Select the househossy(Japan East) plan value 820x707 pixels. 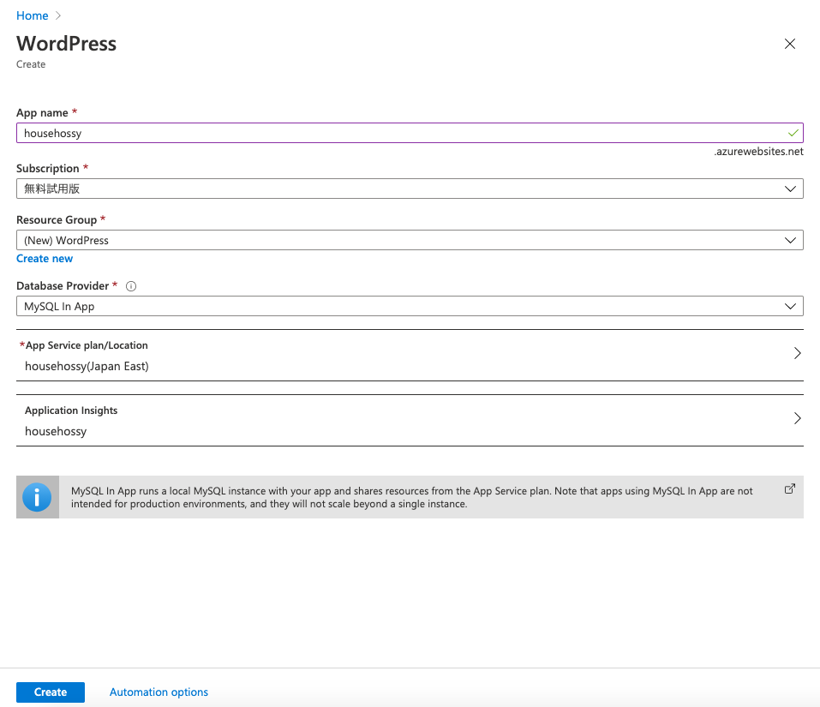[x=87, y=367]
